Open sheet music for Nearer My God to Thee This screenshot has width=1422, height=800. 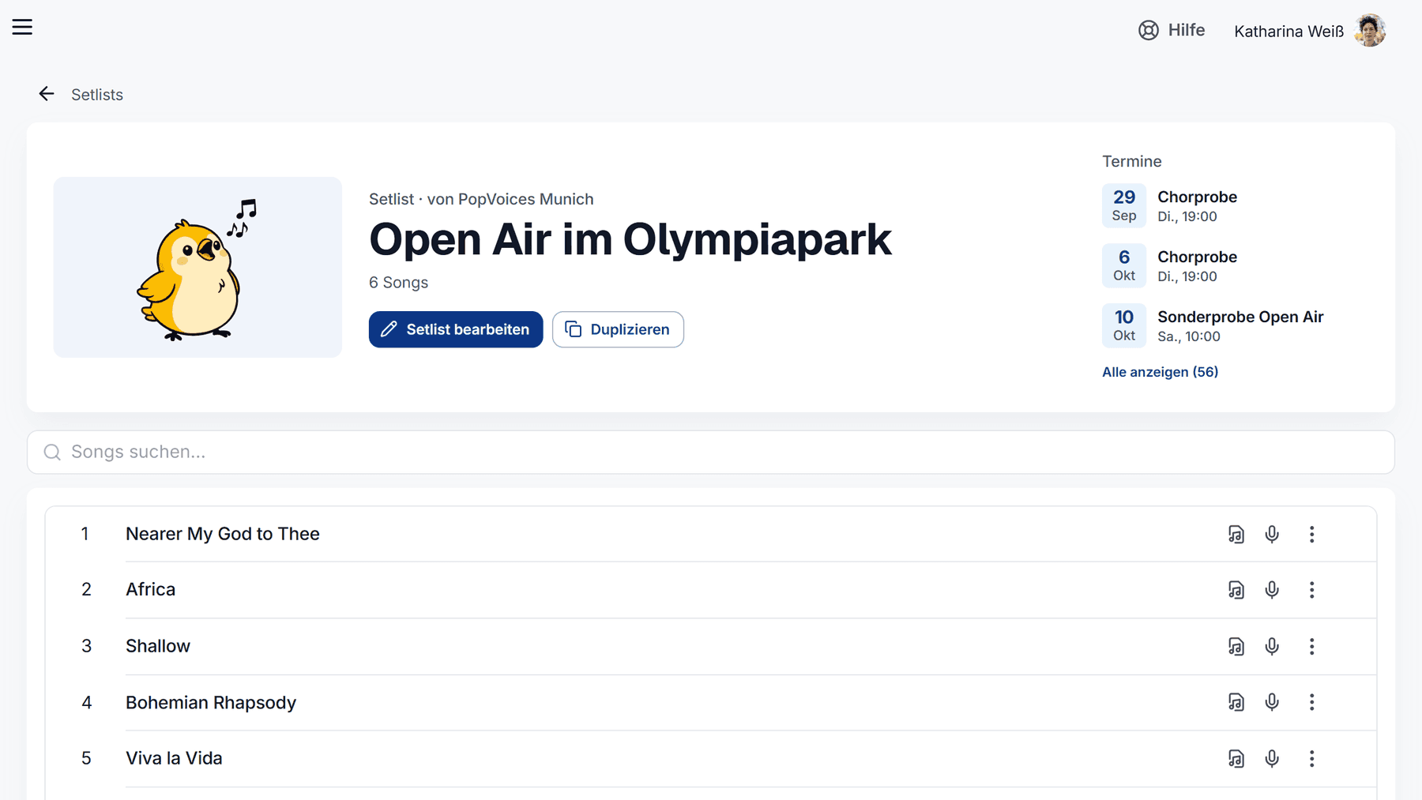point(1236,535)
